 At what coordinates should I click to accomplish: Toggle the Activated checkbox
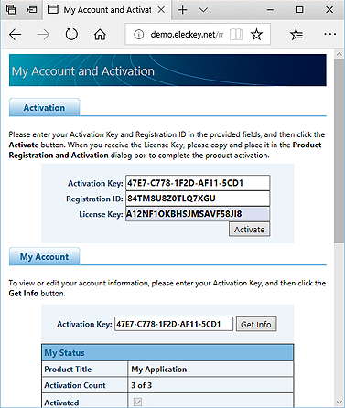(137, 402)
